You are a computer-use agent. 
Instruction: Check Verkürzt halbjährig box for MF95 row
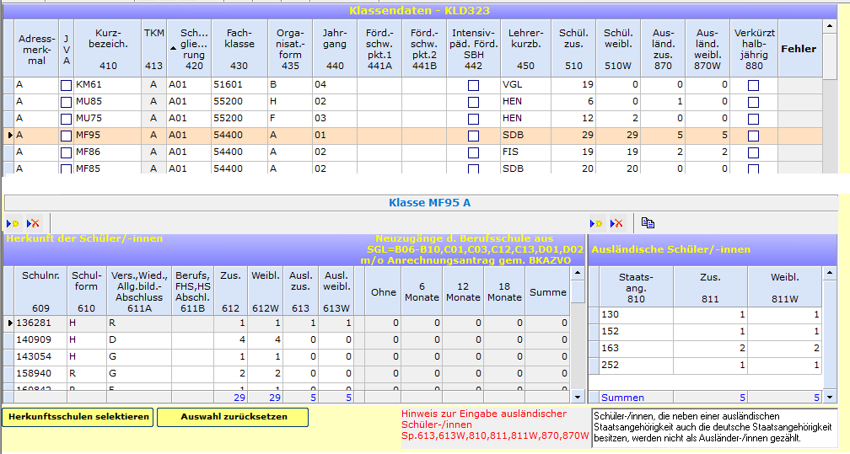[754, 136]
